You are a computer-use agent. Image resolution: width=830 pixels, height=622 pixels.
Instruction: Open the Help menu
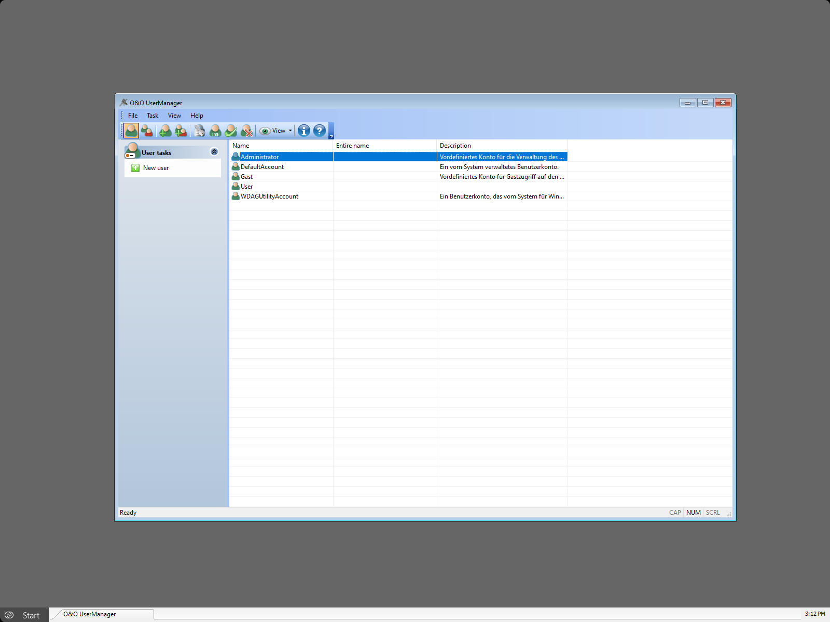[197, 116]
